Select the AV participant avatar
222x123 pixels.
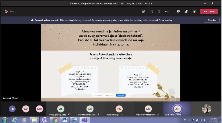tap(26, 109)
